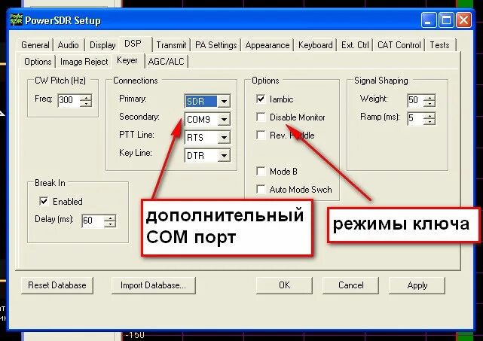The width and height of the screenshot is (483, 341).
Task: Click the CW Pitch Freq input field
Action: point(69,100)
